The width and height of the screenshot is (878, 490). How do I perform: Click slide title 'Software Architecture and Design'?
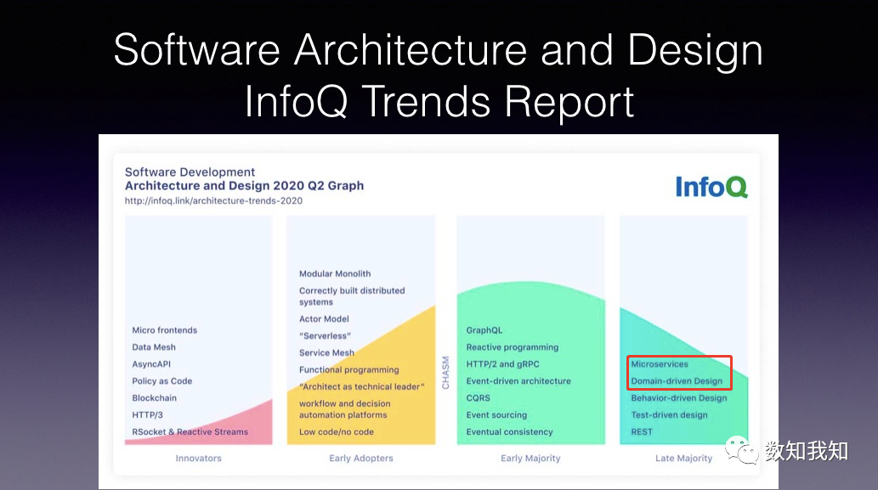coord(439,50)
